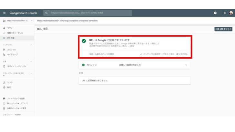Click the 'URL 検査' page heading
The height and width of the screenshot is (132, 235).
(x=42, y=29)
